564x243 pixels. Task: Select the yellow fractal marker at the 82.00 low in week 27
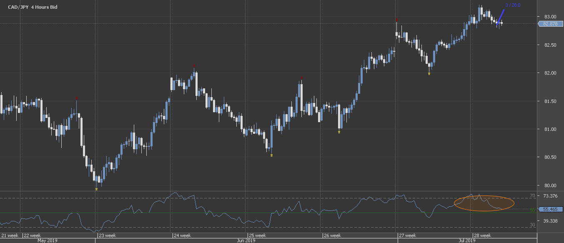[429, 73]
